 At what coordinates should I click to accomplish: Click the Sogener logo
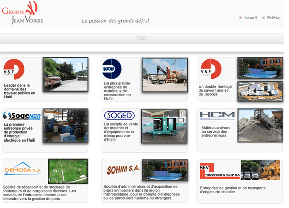22,116
